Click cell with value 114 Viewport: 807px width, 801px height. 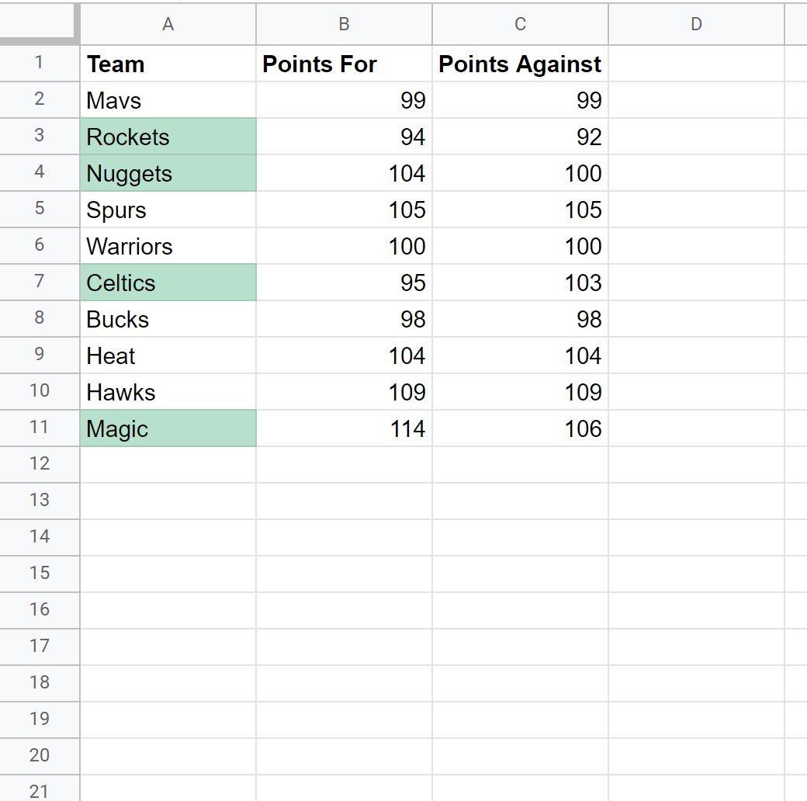click(344, 428)
